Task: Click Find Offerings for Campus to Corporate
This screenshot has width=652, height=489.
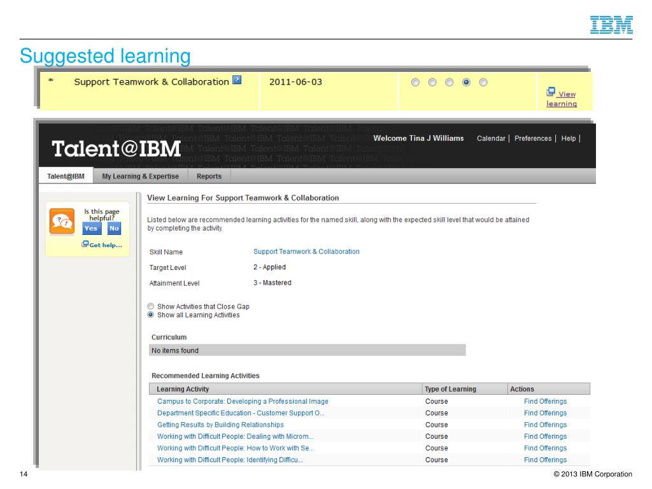Action: tap(545, 401)
